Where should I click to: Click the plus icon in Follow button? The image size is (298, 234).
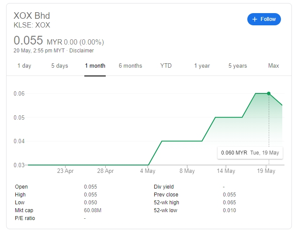pyautogui.click(x=255, y=19)
